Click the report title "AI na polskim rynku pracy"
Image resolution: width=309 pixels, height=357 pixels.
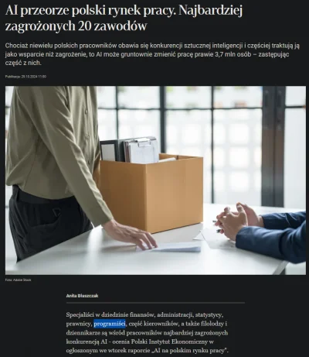point(191,351)
